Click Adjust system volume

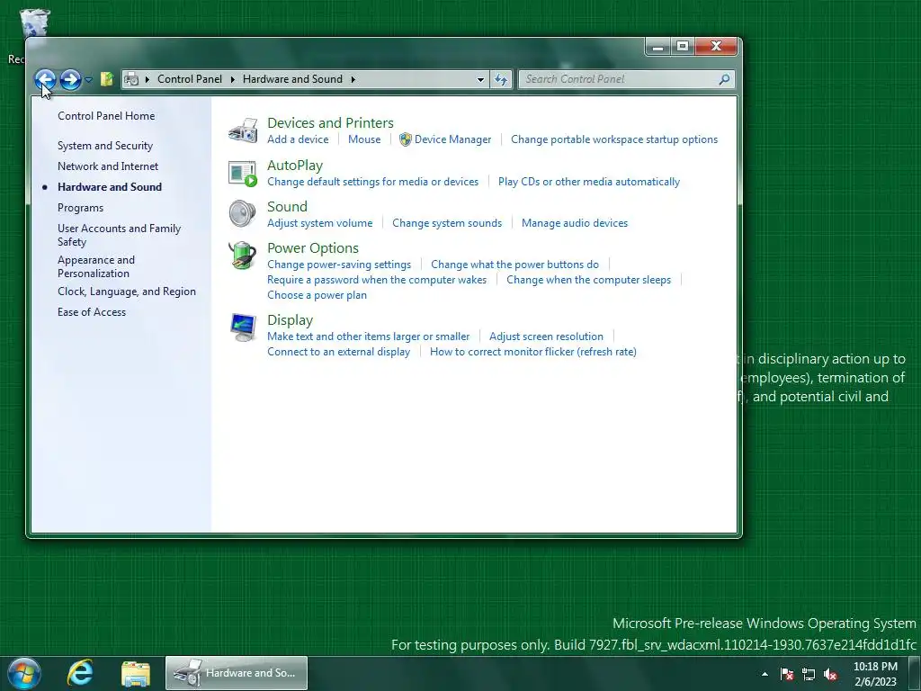pyautogui.click(x=320, y=223)
